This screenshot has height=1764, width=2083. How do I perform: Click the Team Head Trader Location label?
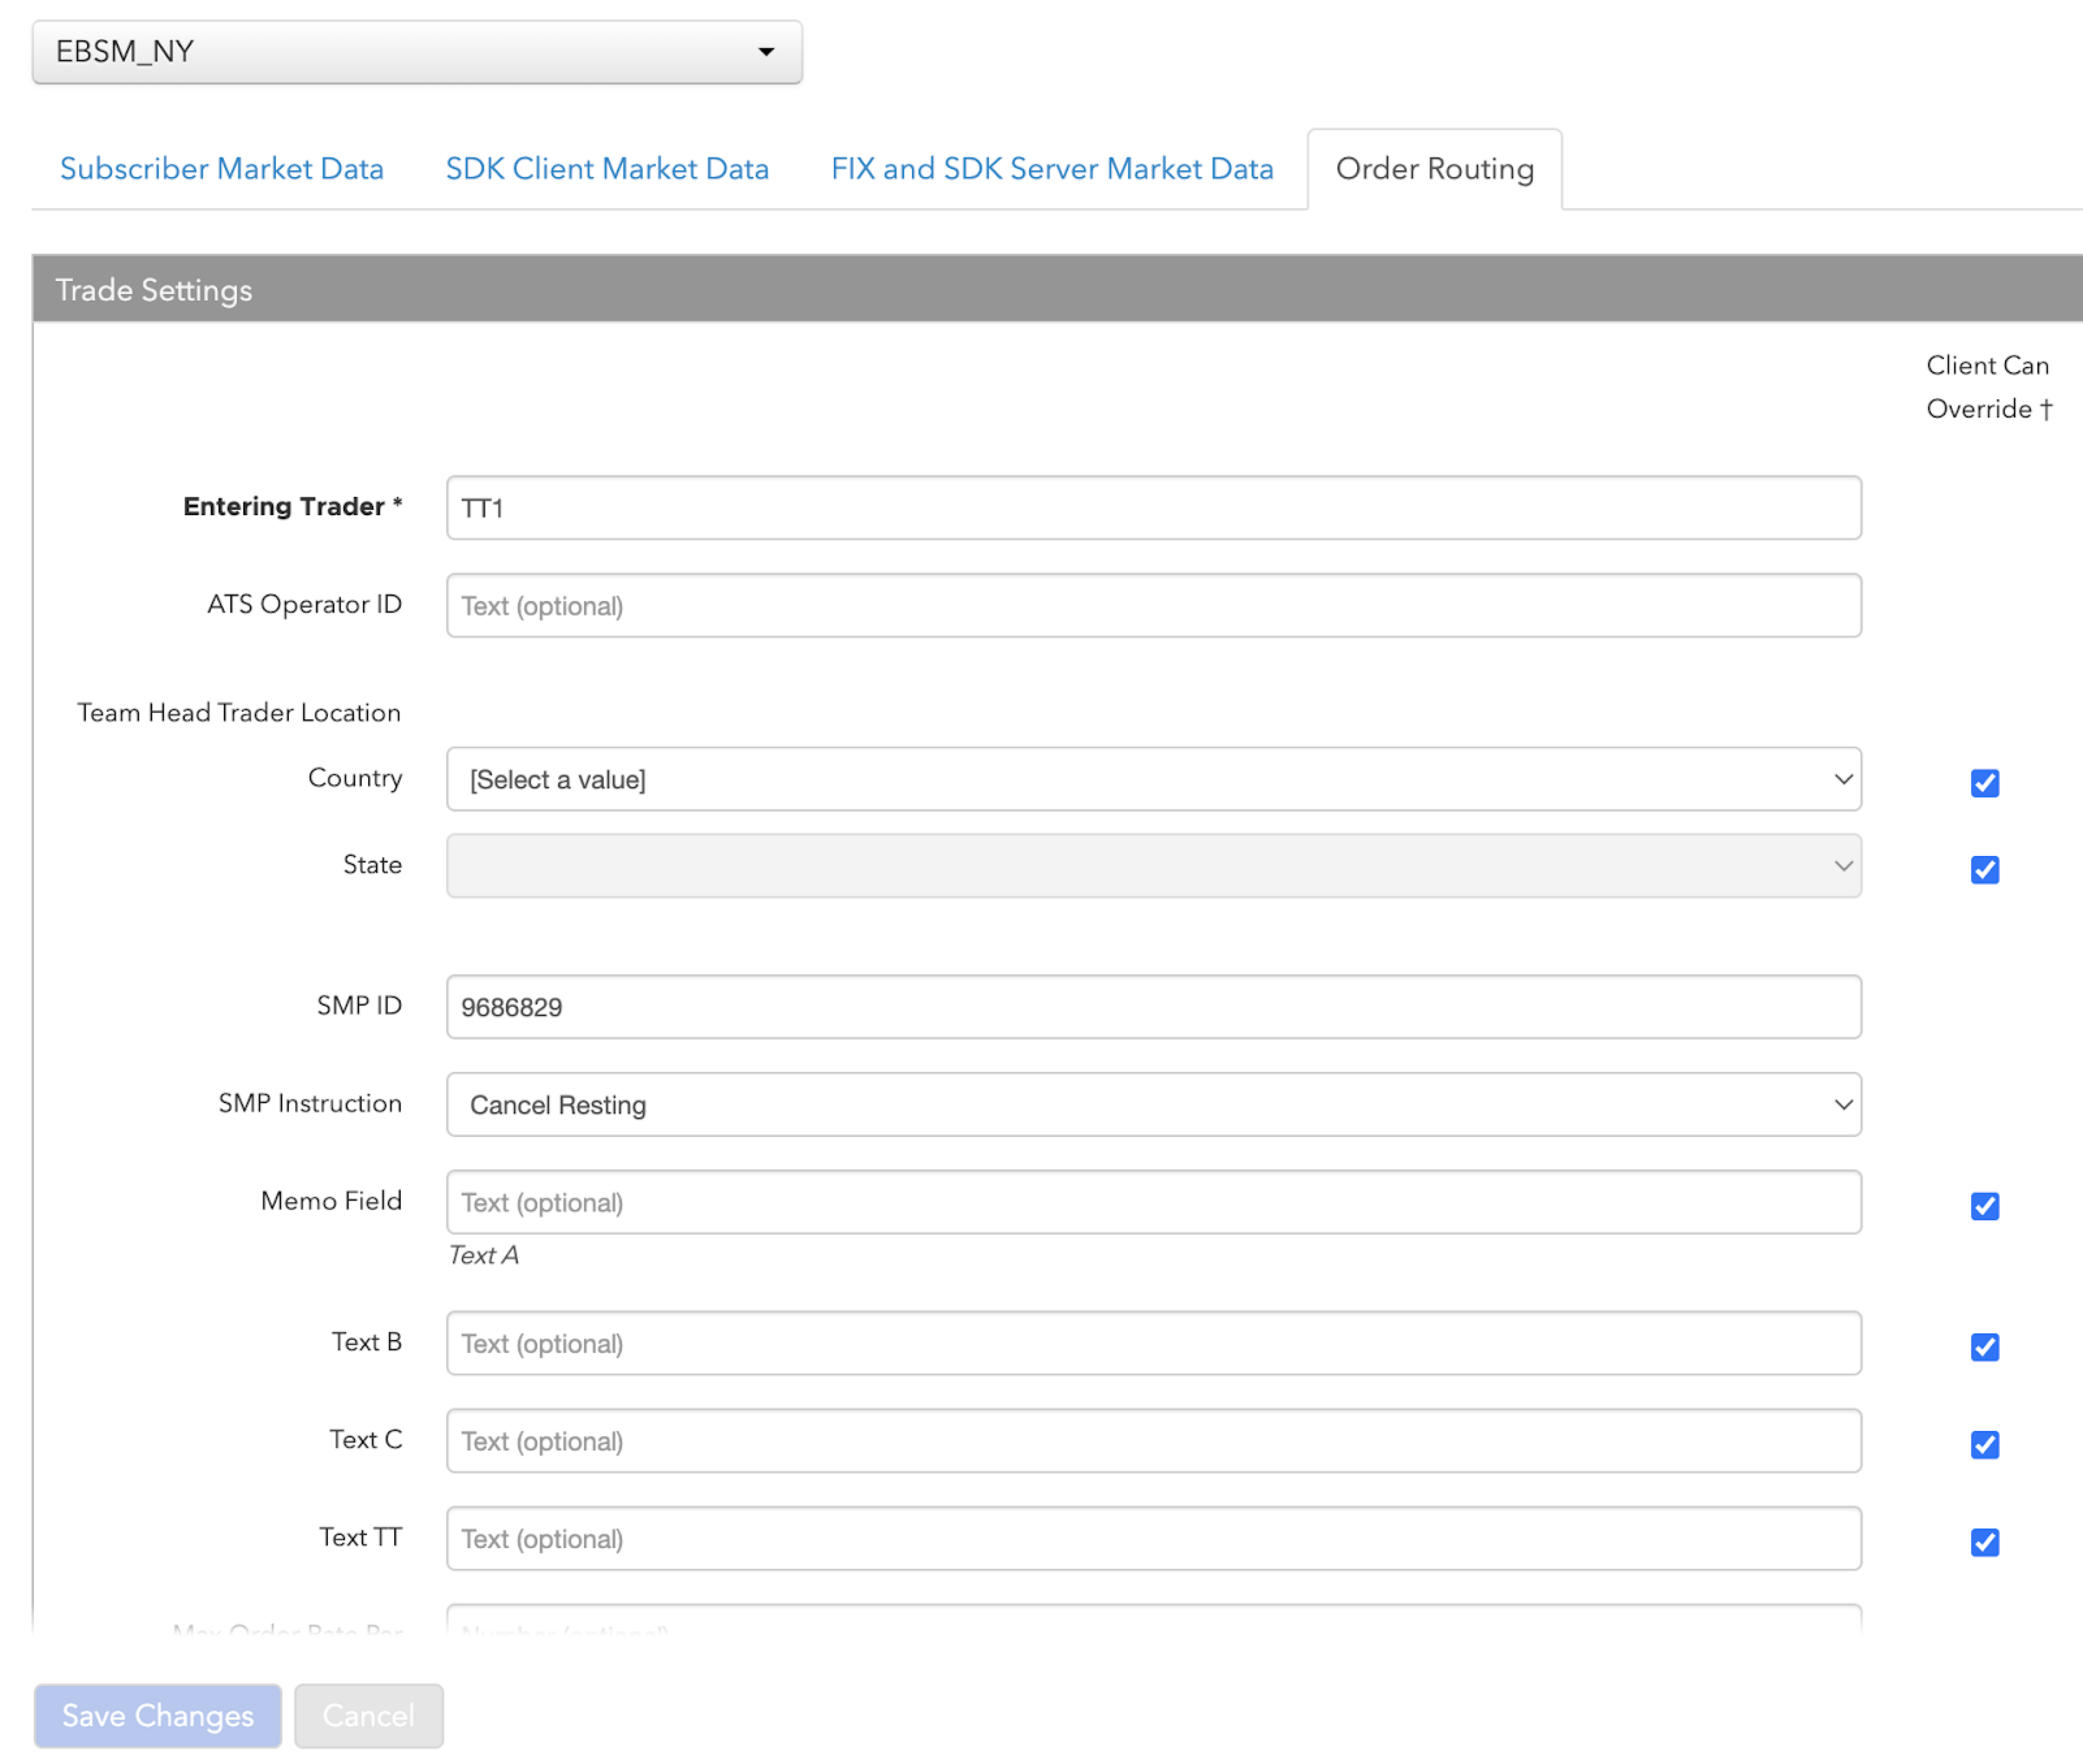[x=239, y=713]
